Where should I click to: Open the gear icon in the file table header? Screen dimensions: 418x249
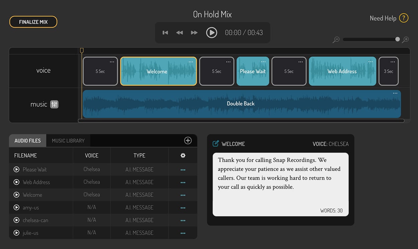pos(183,155)
